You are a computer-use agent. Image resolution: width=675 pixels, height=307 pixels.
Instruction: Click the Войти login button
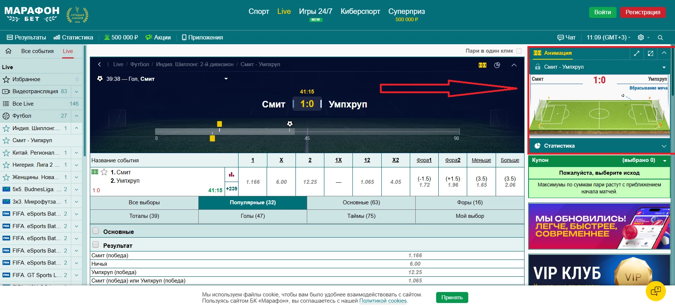click(x=603, y=12)
